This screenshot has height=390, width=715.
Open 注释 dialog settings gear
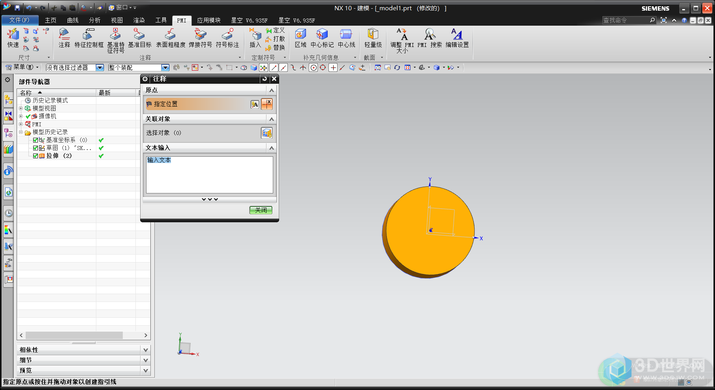point(145,79)
